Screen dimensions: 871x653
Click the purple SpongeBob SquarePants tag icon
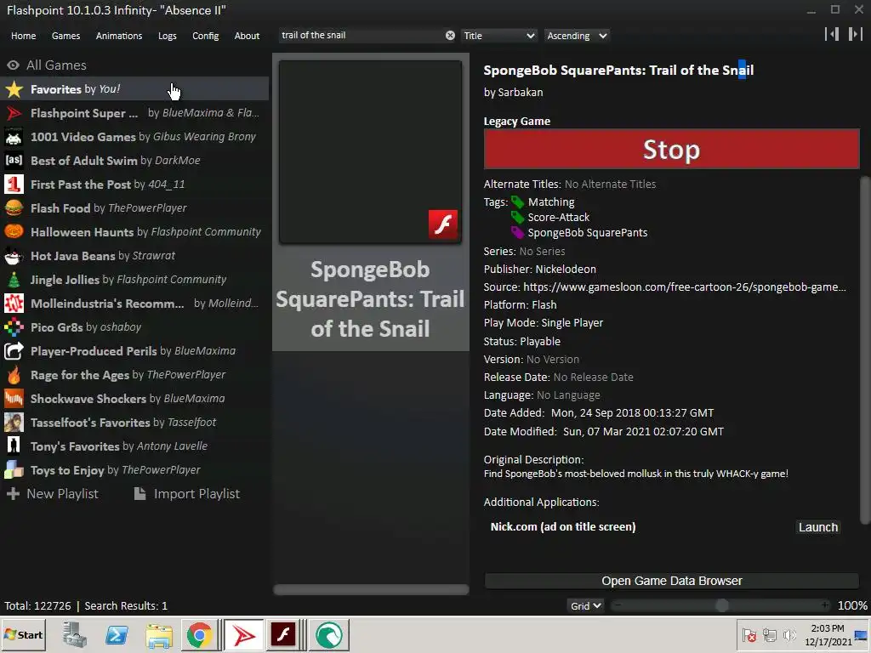pyautogui.click(x=518, y=232)
